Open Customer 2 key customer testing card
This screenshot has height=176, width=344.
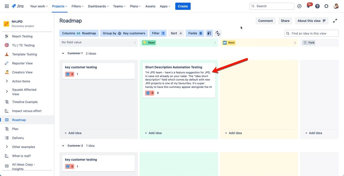98,163
